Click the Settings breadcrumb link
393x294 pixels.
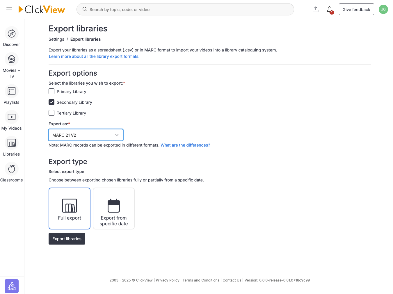pos(56,39)
